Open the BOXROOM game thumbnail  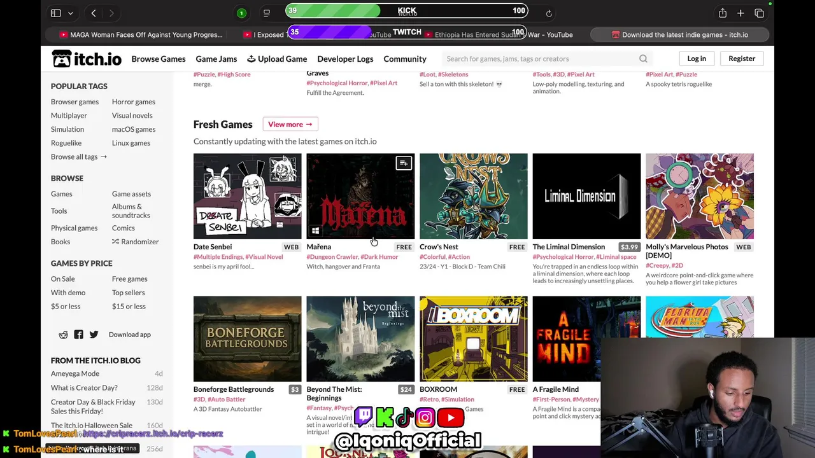pyautogui.click(x=474, y=338)
